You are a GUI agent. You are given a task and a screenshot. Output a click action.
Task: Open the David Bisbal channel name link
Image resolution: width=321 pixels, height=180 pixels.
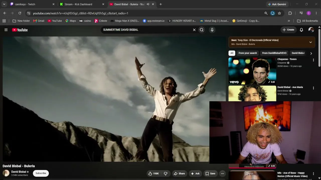click(19, 172)
